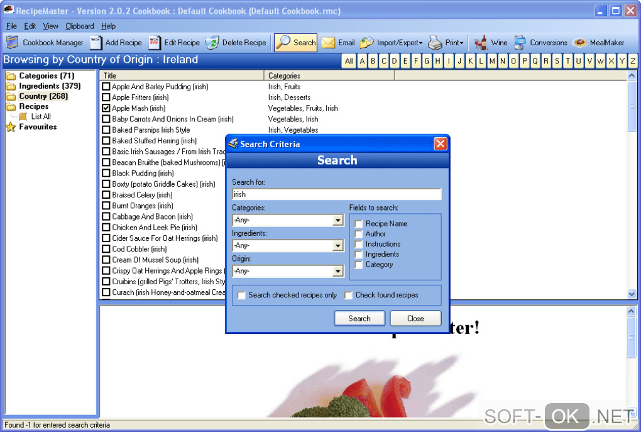This screenshot has width=641, height=432.
Task: Sort the recipe list by Title column
Action: [x=182, y=75]
